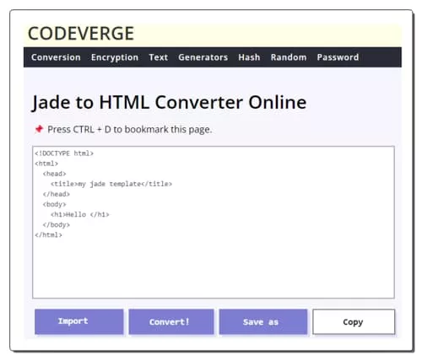The height and width of the screenshot is (360, 422).
Task: Open the Password menu
Action: pos(338,57)
